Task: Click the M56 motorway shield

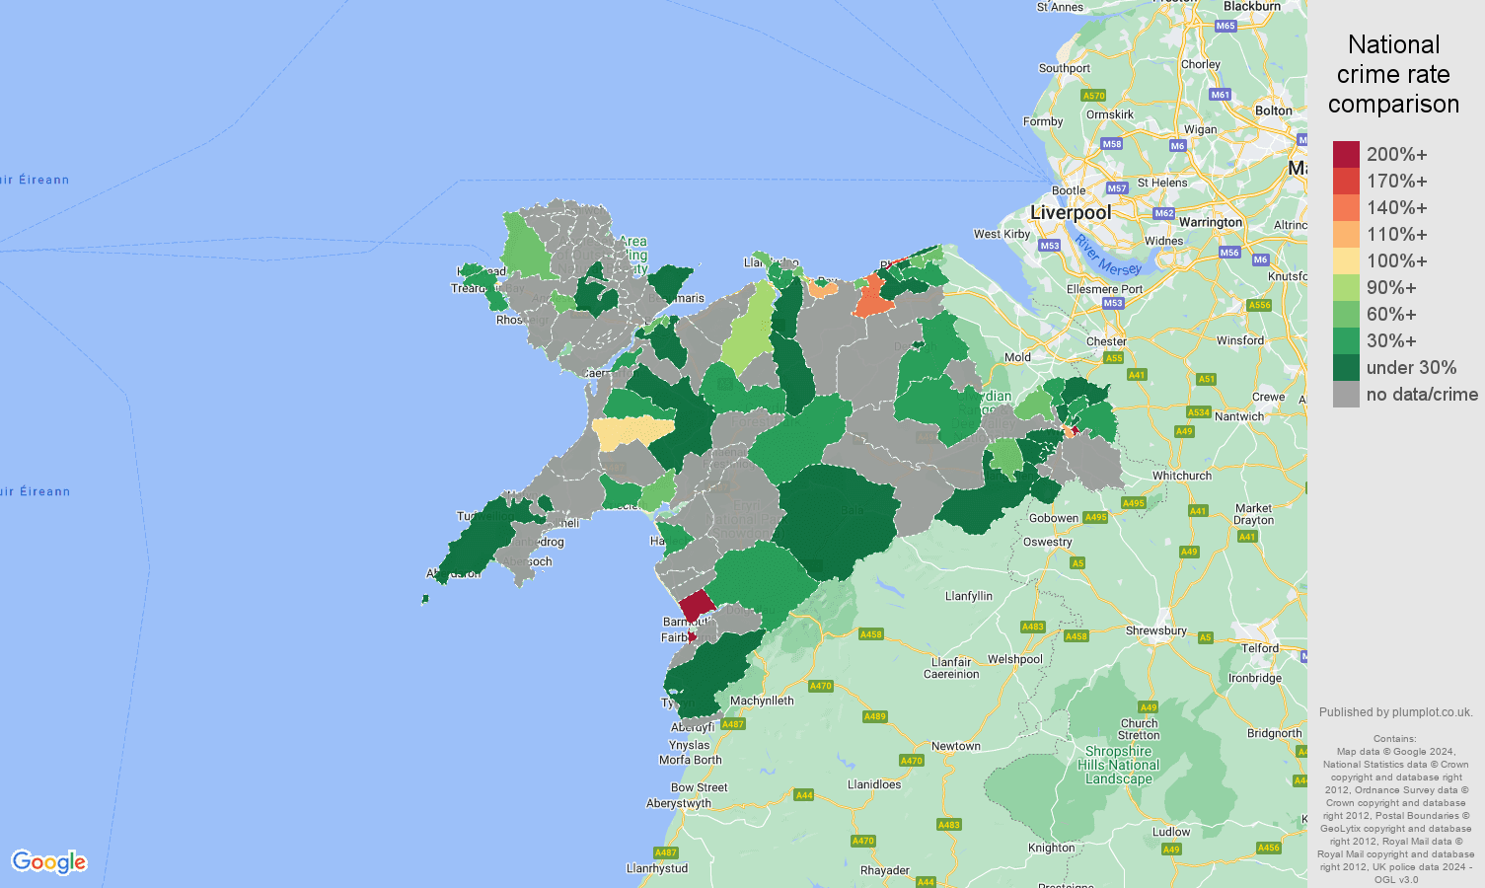Action: [x=1229, y=253]
